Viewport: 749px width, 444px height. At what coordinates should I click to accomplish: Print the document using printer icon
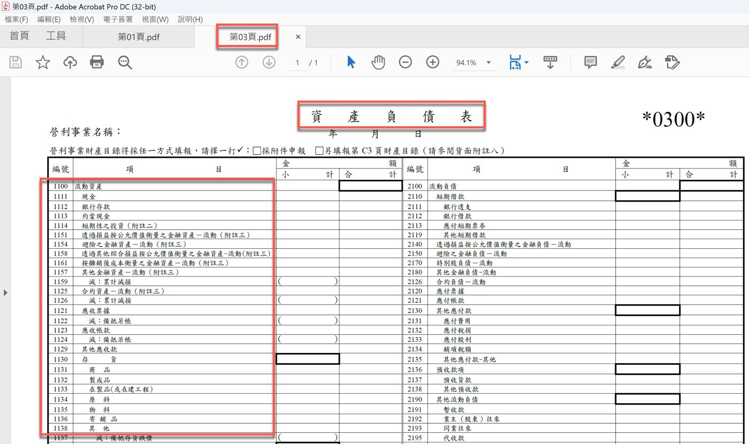point(97,63)
